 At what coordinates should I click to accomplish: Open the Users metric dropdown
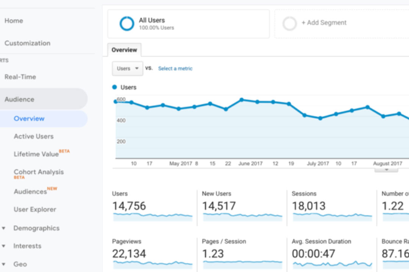127,68
